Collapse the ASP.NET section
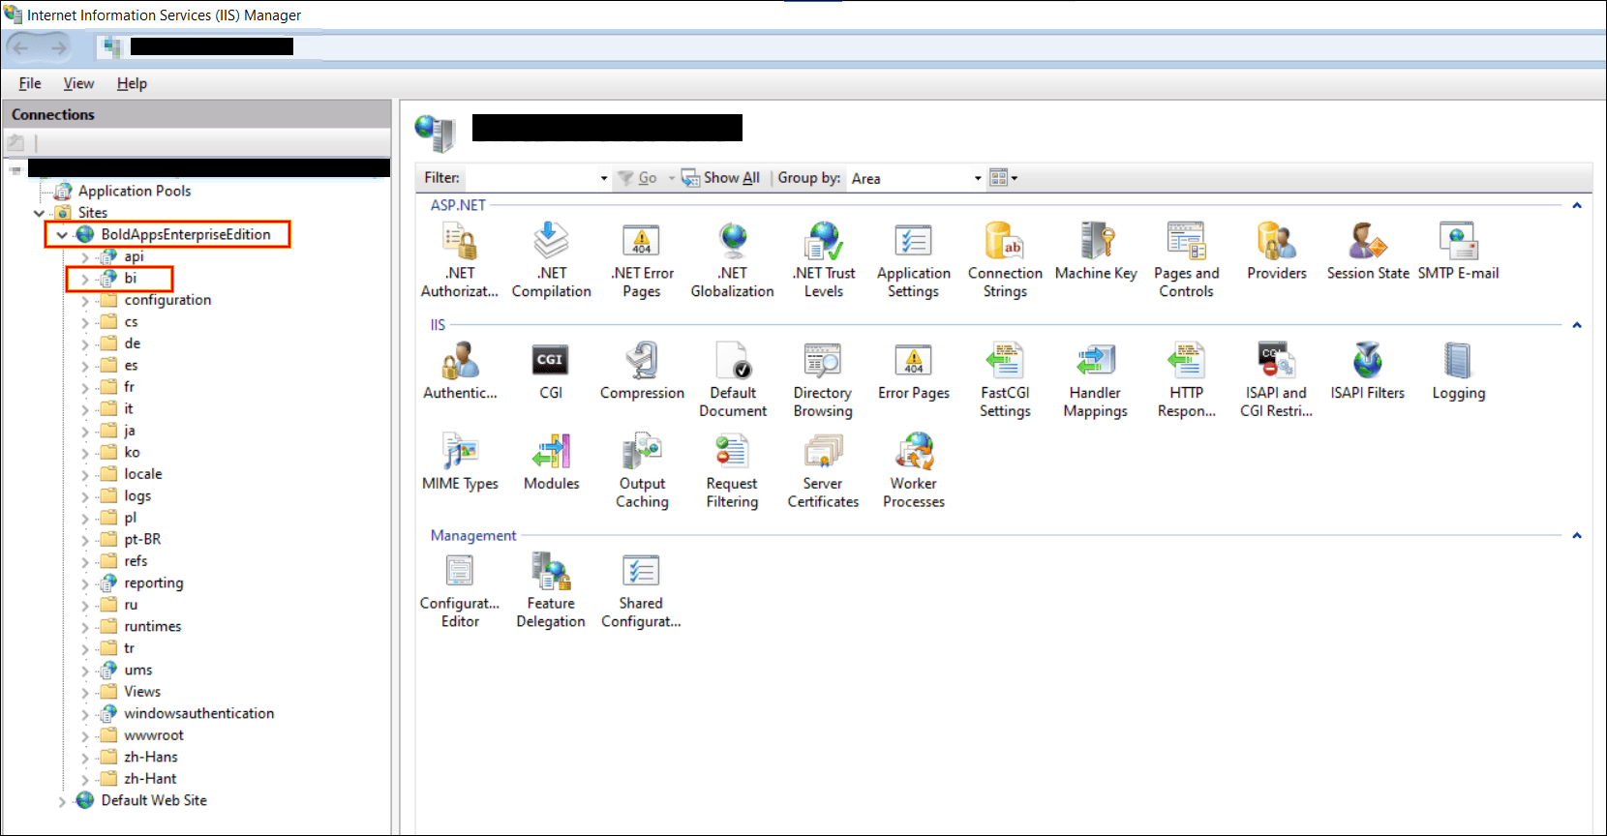1607x836 pixels. tap(1577, 205)
